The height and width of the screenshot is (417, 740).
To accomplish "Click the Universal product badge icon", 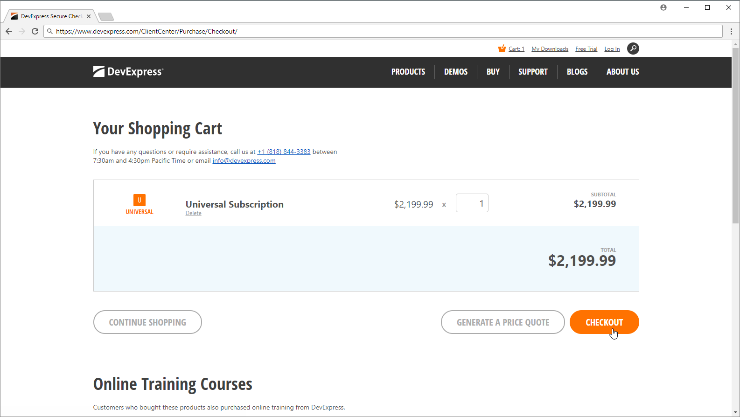I will [x=140, y=200].
